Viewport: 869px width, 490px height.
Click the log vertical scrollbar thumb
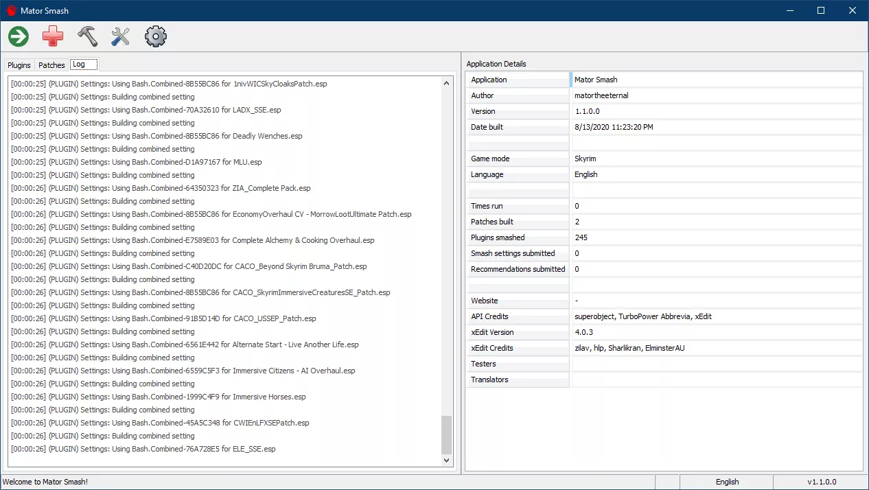pos(447,434)
